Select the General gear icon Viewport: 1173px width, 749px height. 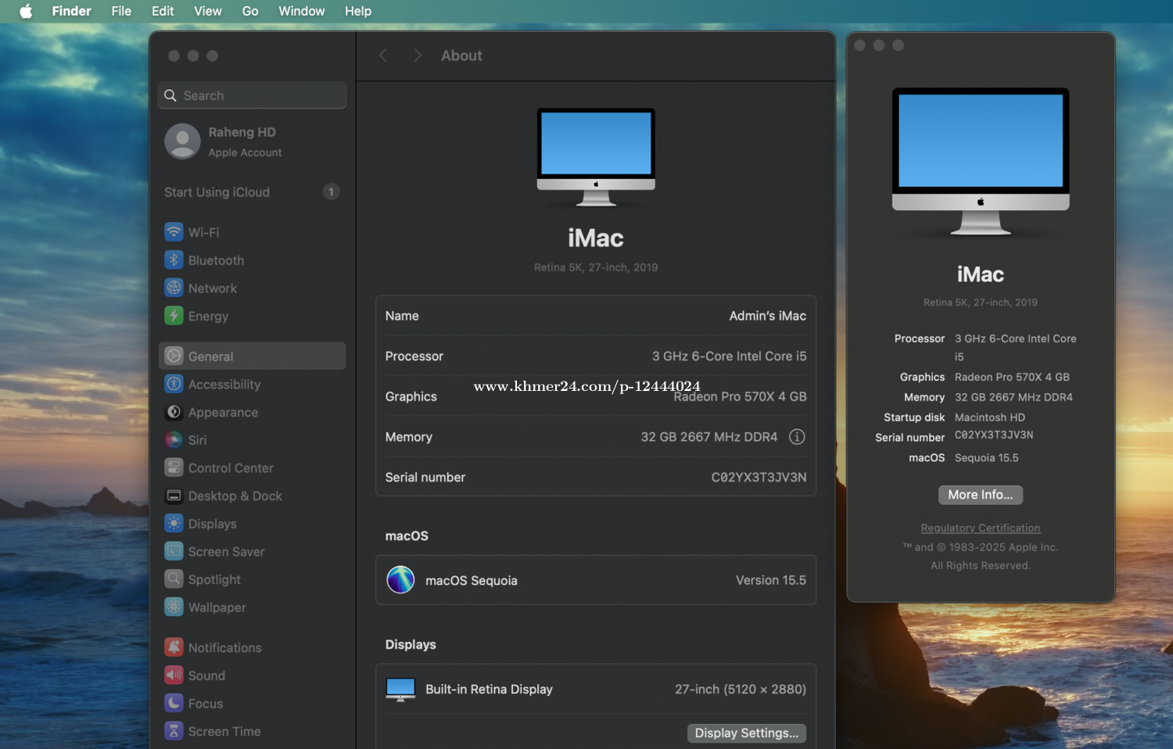coord(174,356)
